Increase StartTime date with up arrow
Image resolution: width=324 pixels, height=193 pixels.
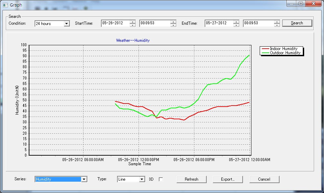133,22
